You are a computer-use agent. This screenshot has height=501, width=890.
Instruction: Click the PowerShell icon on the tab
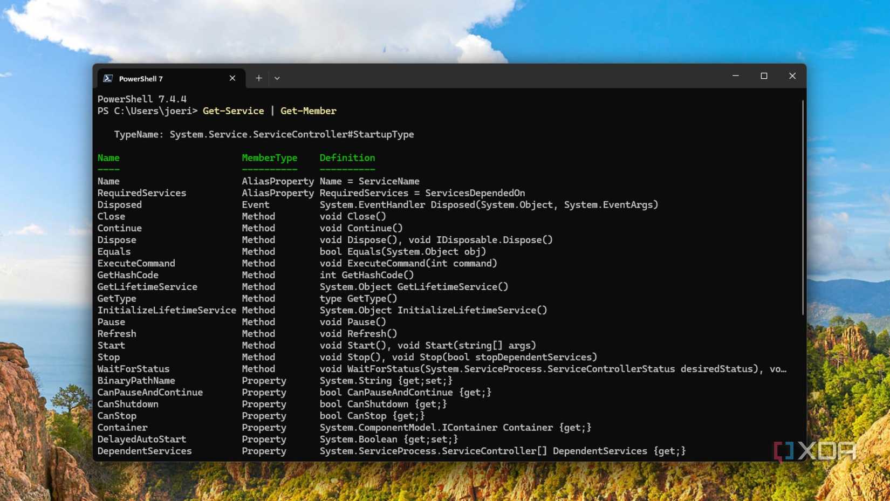pyautogui.click(x=108, y=78)
